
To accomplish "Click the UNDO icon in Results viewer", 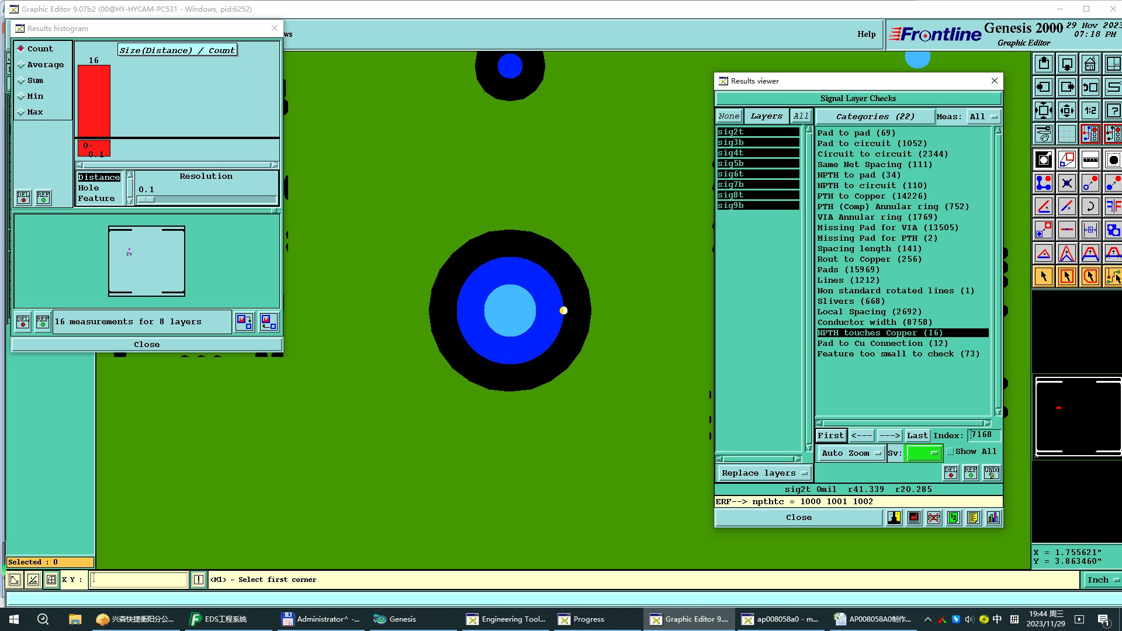I will pyautogui.click(x=992, y=472).
